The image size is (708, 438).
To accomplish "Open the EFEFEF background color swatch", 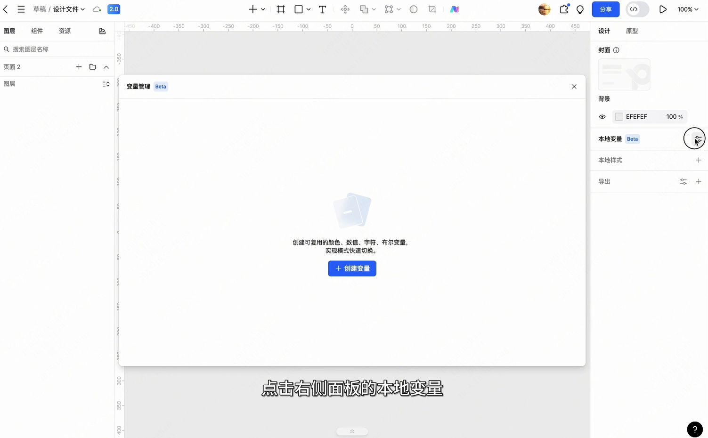I will click(619, 117).
